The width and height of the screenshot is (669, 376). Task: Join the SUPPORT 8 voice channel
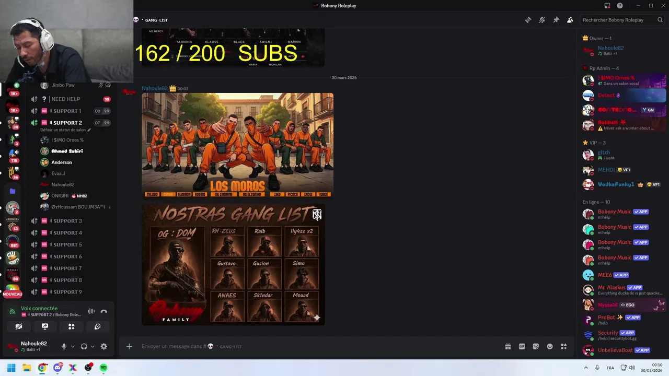[71, 280]
